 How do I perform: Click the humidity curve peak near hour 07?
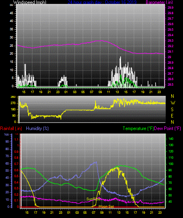[x=96, y=162]
